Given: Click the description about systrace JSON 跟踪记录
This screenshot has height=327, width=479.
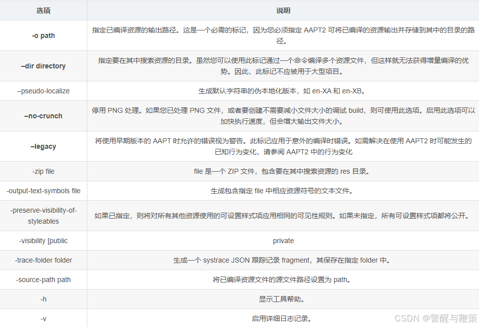Looking at the screenshot, I should click(x=283, y=260).
